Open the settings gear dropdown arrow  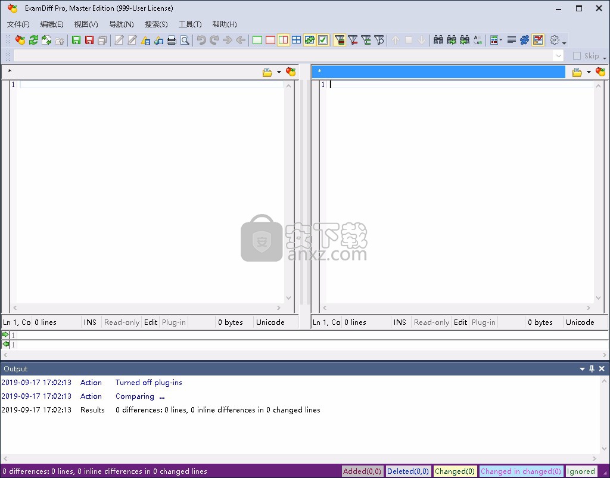coord(564,42)
